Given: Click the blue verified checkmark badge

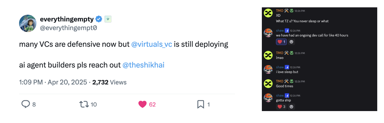Looking at the screenshot, I should [x=99, y=19].
